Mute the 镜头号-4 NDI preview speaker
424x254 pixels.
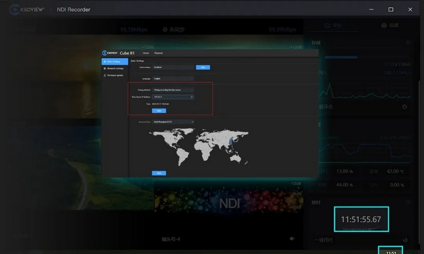(x=292, y=239)
